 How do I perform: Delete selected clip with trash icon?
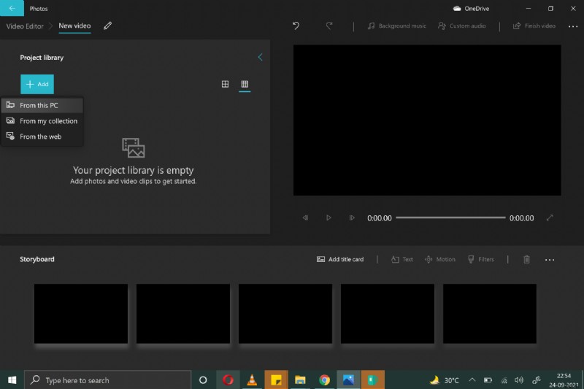(x=526, y=260)
